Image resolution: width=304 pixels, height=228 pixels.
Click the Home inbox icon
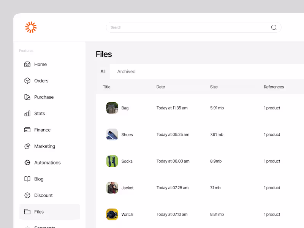(x=27, y=64)
